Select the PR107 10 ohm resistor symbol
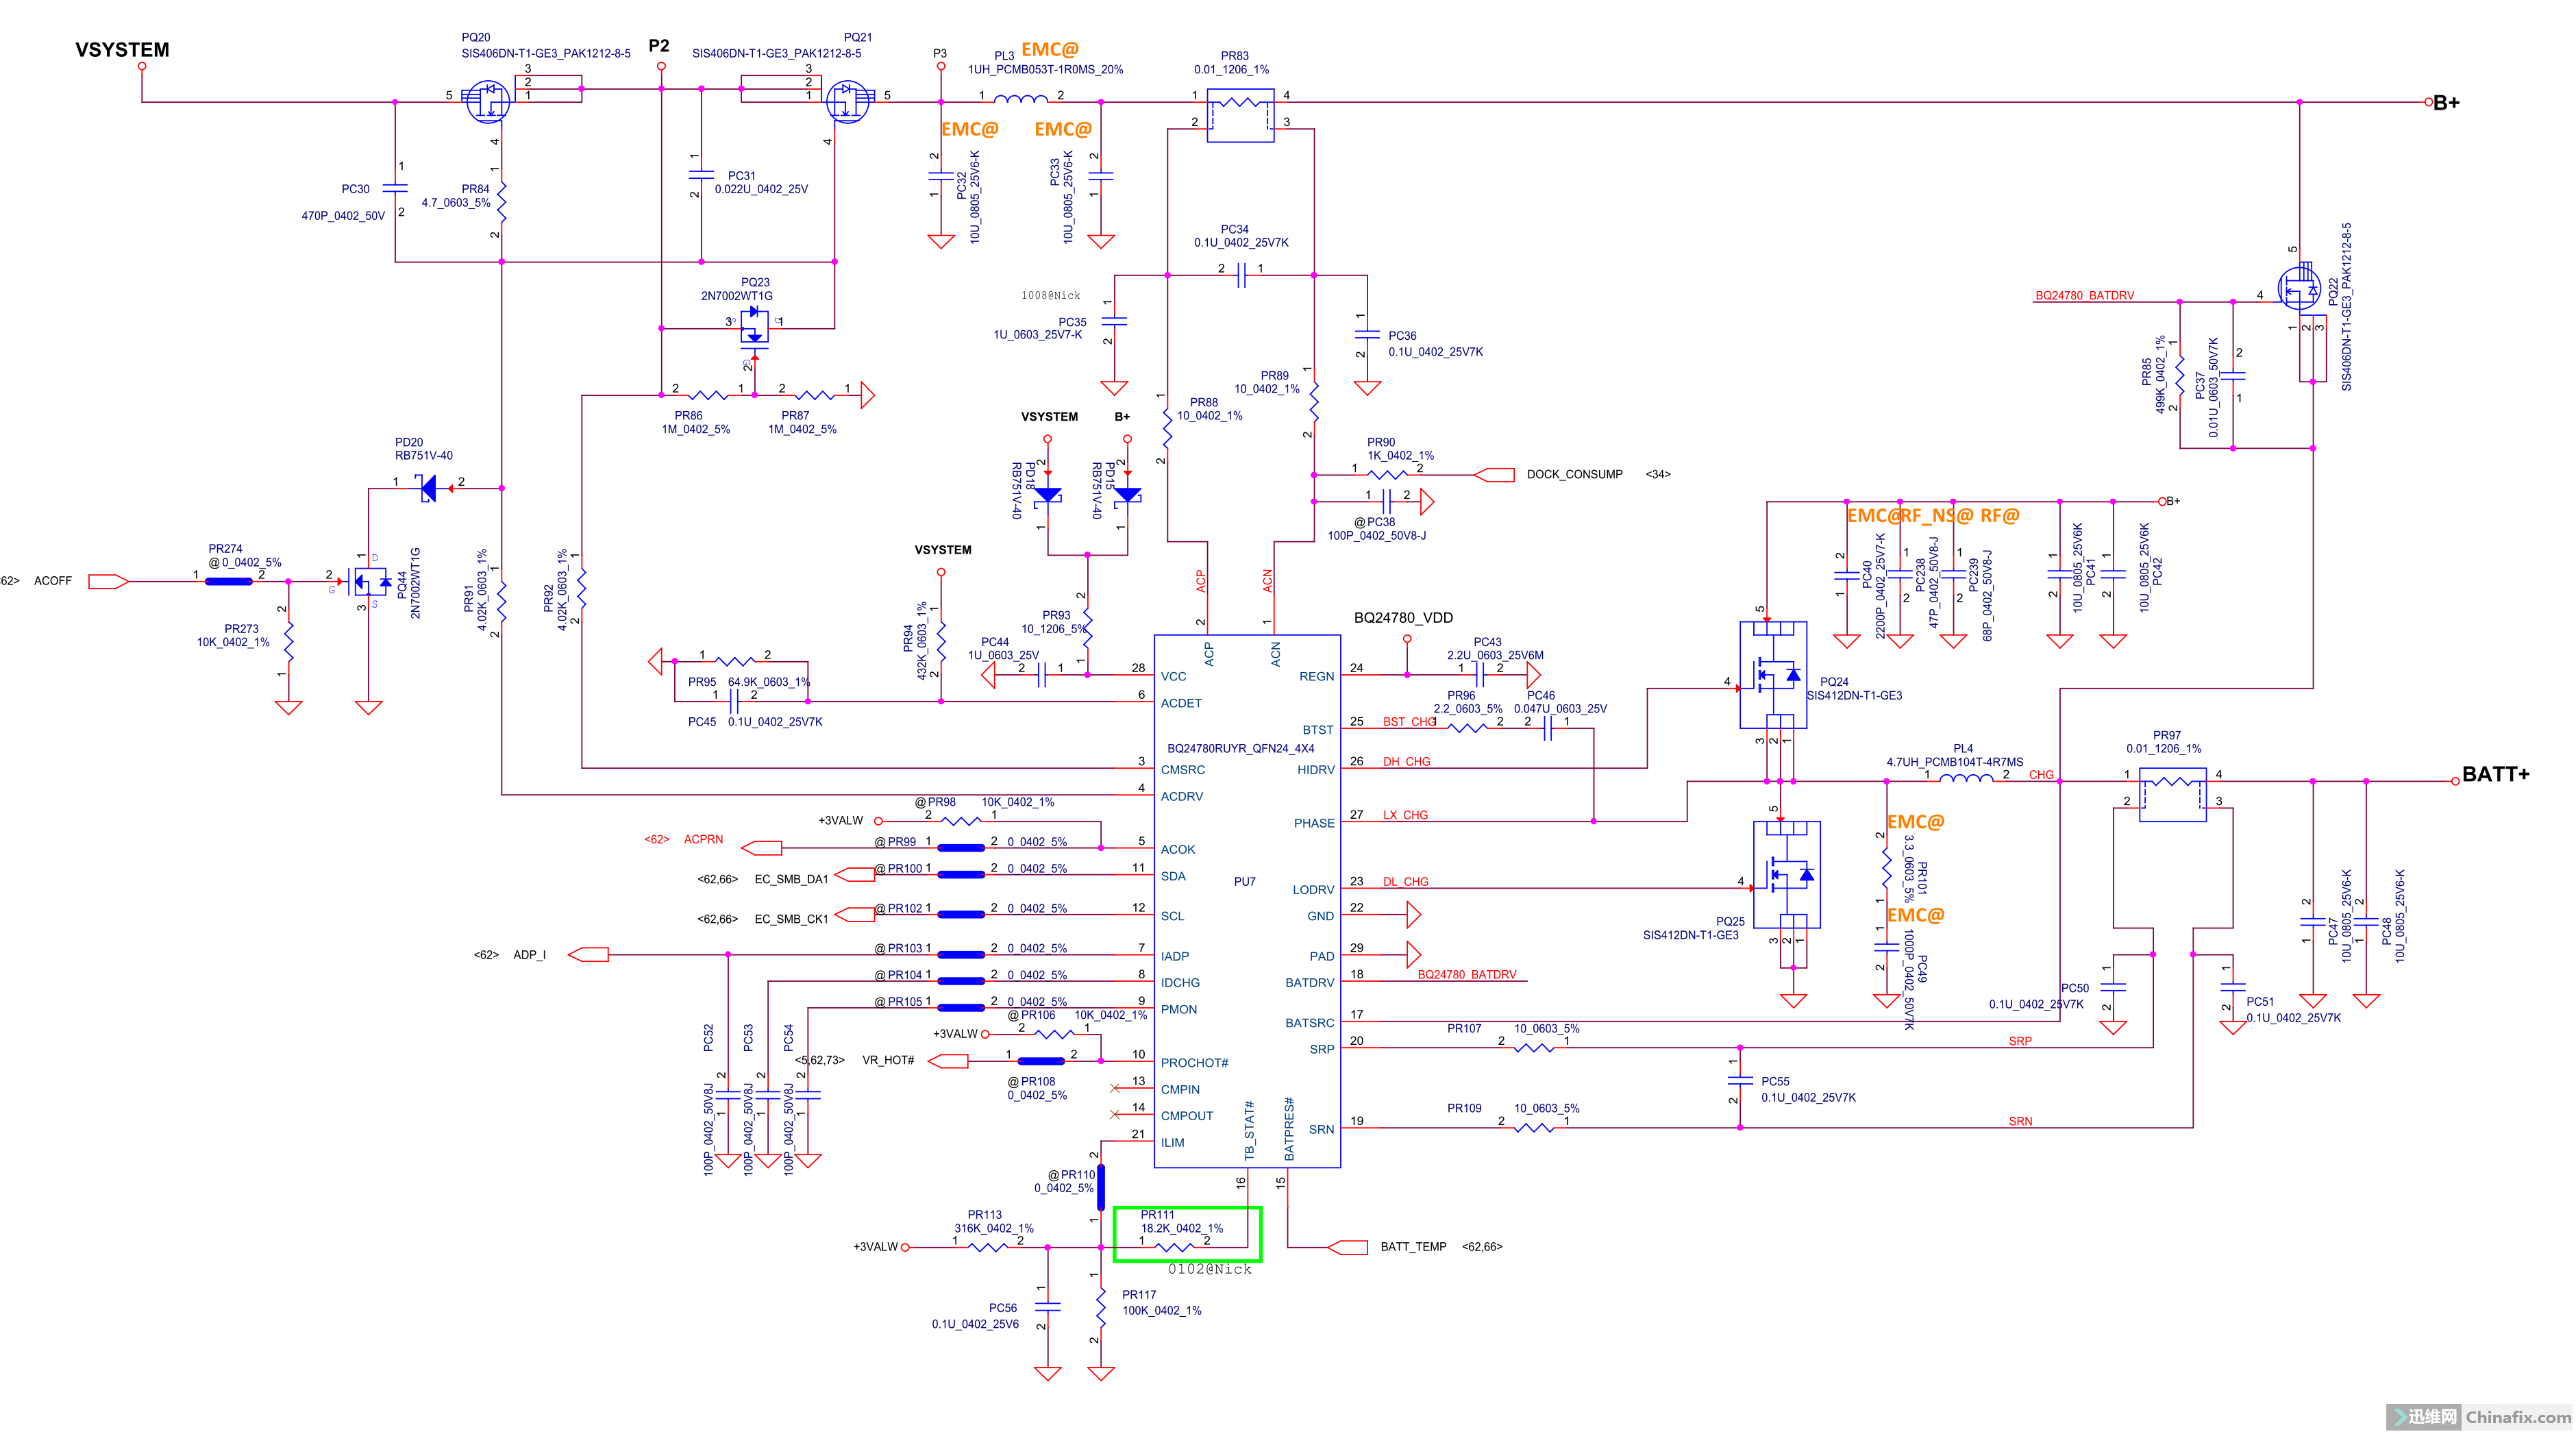 click(1534, 1047)
